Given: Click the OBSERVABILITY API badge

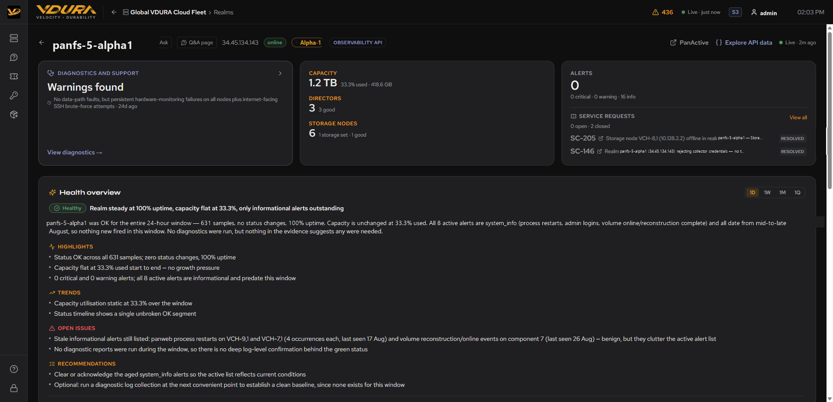Looking at the screenshot, I should [357, 42].
